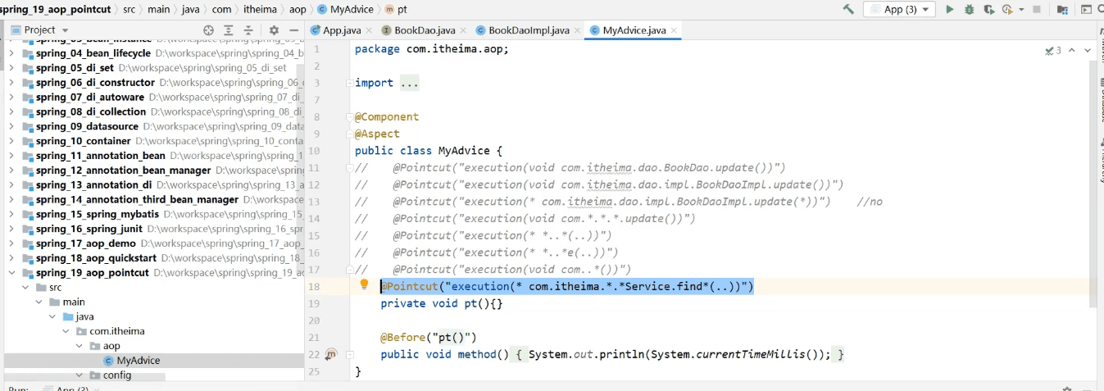Screen dimensions: 1104x391
Task: Collapse the spring_19_aop_pointcut module
Action: pos(11,273)
